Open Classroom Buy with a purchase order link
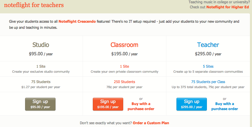This screenshot has width=252, height=127. [x=141, y=106]
